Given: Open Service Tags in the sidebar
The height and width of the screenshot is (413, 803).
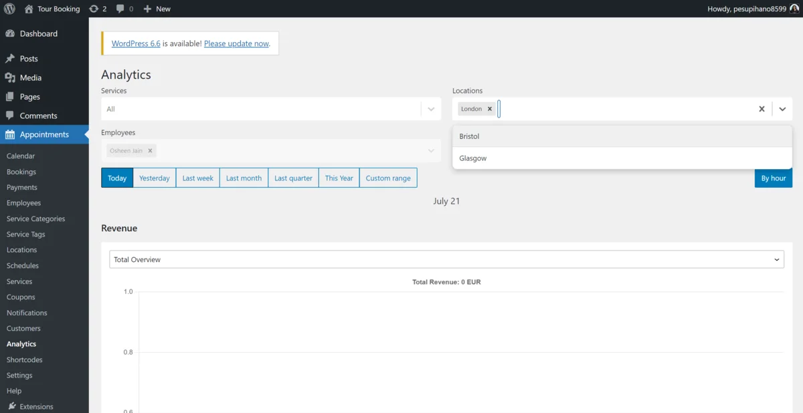Looking at the screenshot, I should point(26,235).
